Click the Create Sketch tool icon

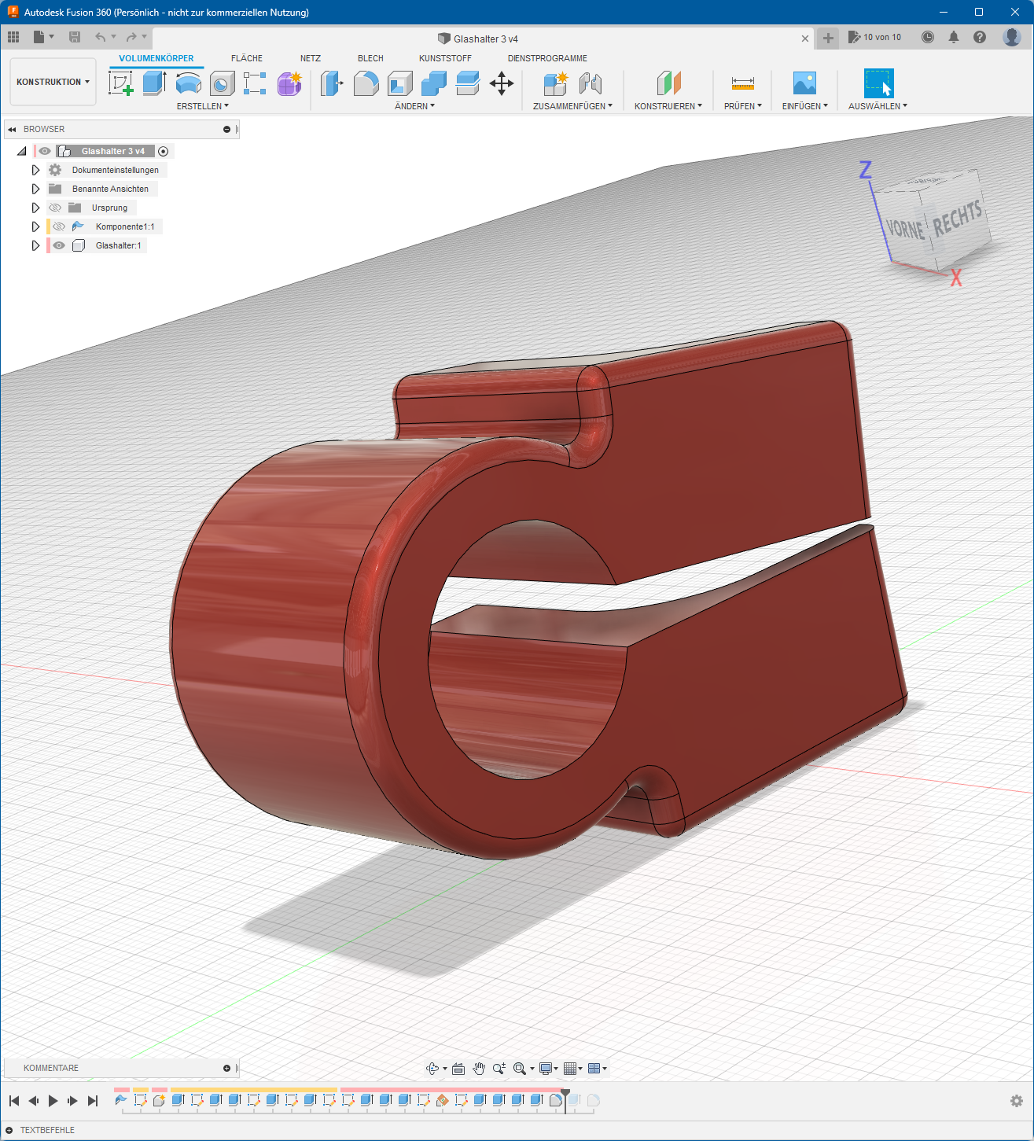pyautogui.click(x=120, y=83)
